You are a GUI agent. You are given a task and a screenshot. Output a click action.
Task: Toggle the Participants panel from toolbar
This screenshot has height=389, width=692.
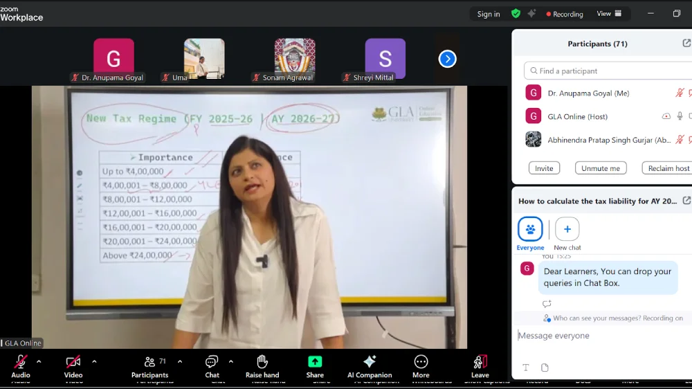point(149,362)
